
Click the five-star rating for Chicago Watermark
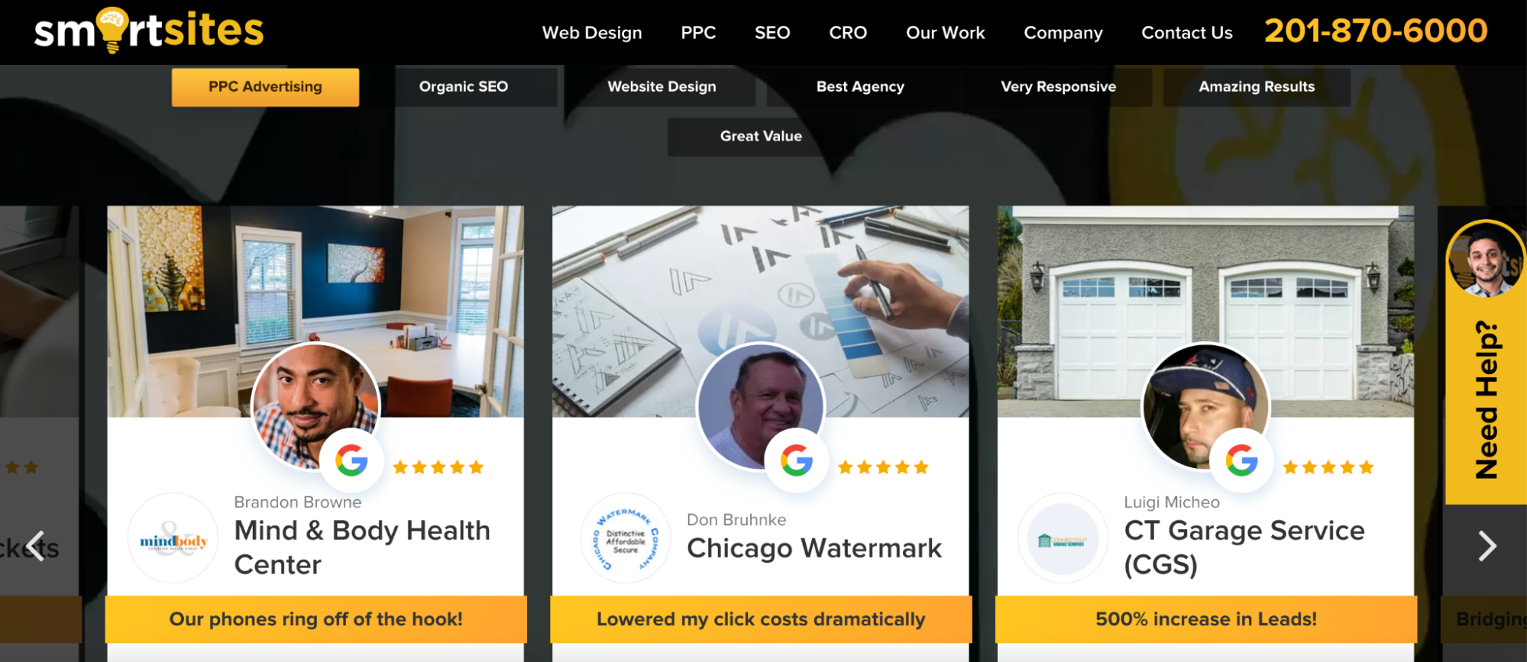coord(883,467)
